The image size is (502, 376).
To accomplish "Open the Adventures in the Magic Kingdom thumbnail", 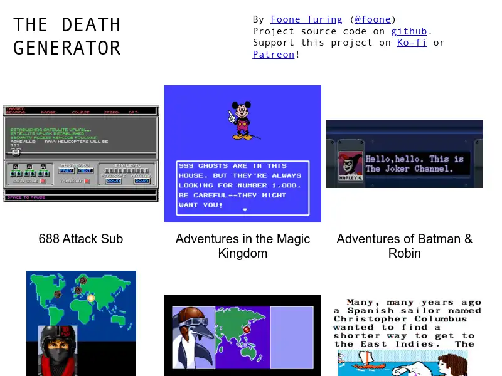I will [243, 154].
